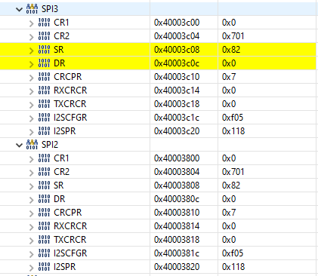The width and height of the screenshot is (318, 276).
Task: Expand the highlighted SPI3 SR register
Action: point(31,51)
